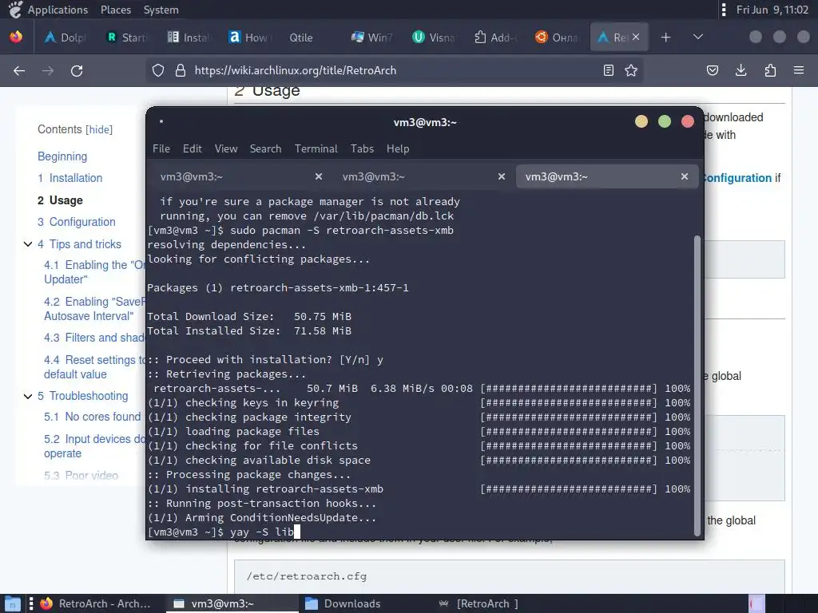
Task: Open the terminal Tabs menu
Action: (x=362, y=148)
